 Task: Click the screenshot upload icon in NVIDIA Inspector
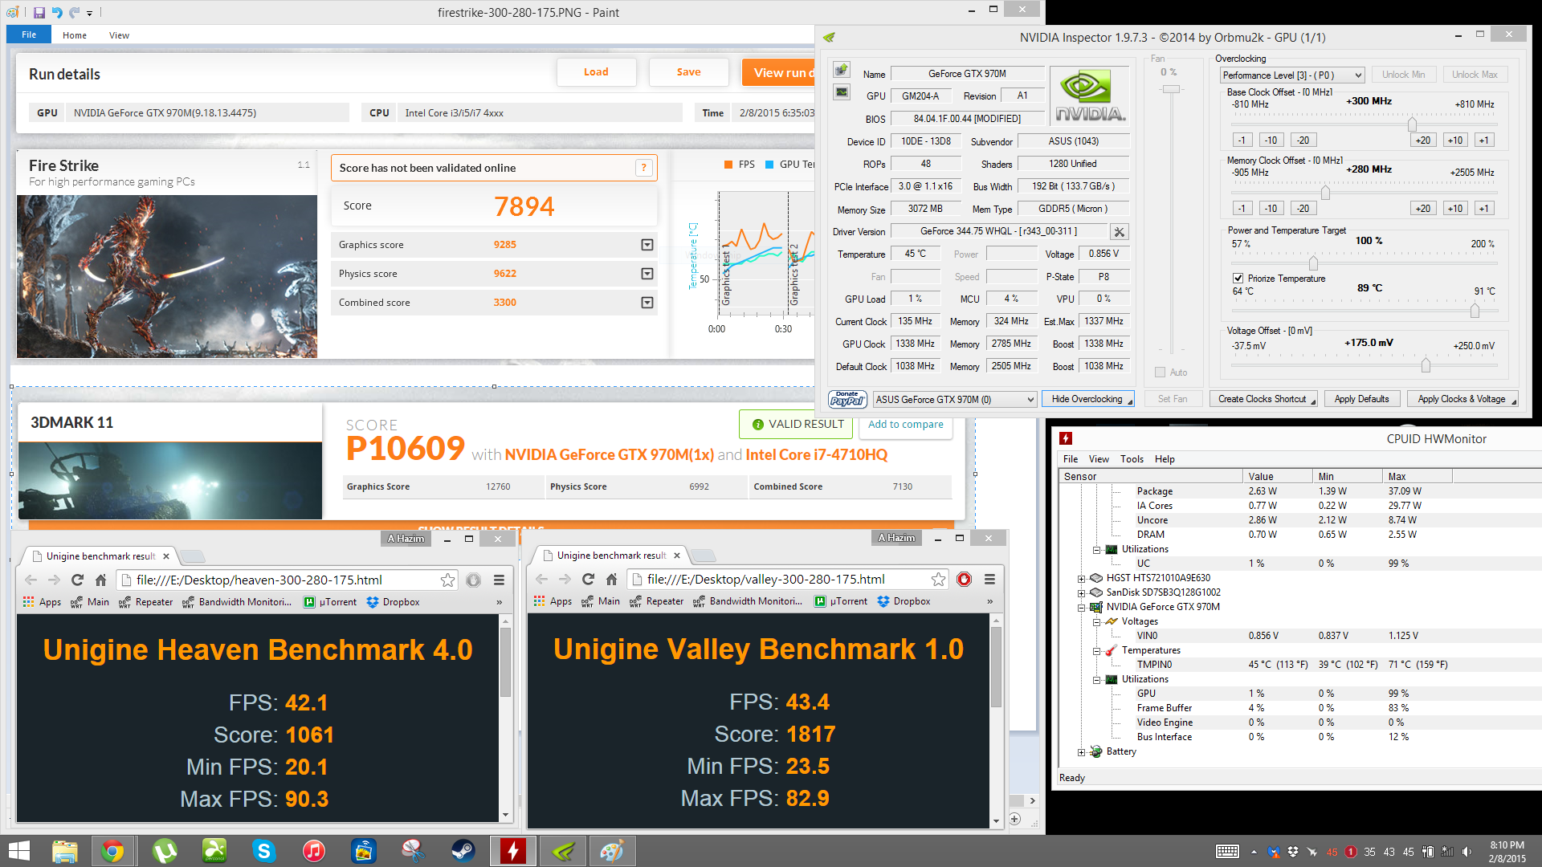tap(841, 70)
